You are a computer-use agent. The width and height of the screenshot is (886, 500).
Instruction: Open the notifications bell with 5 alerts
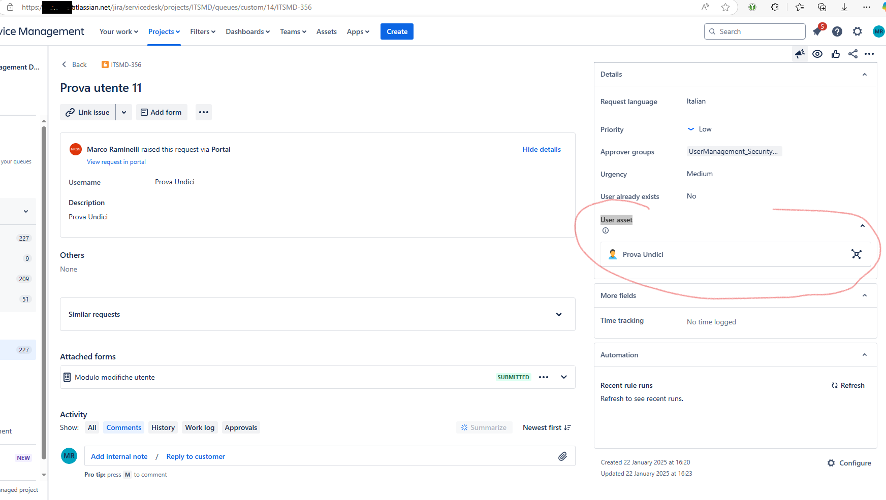[817, 31]
